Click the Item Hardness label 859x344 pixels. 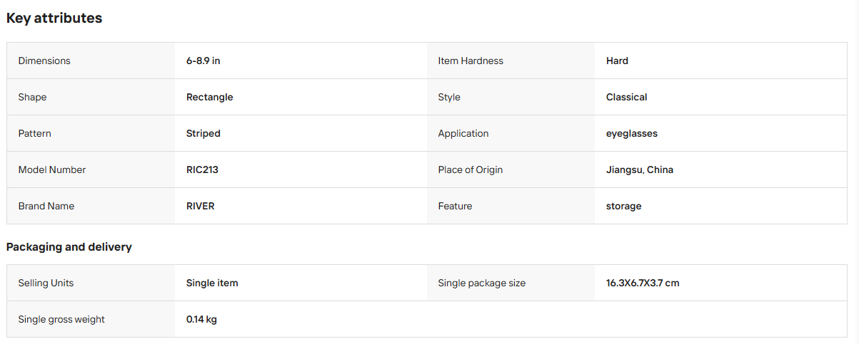(x=471, y=61)
